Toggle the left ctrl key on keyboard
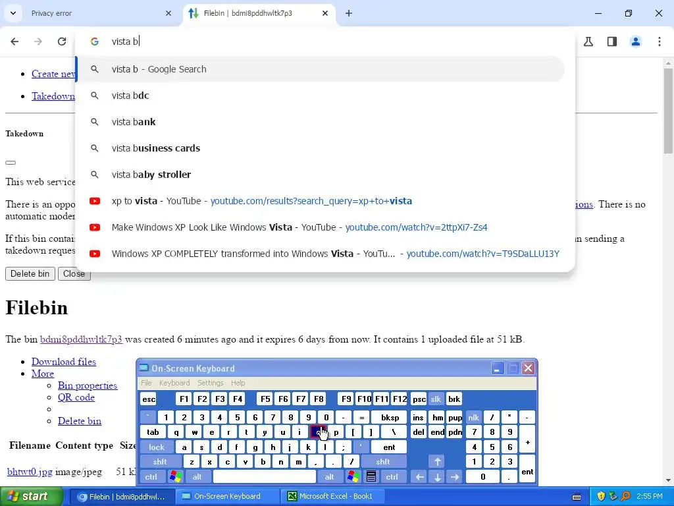The image size is (674, 506). (151, 477)
